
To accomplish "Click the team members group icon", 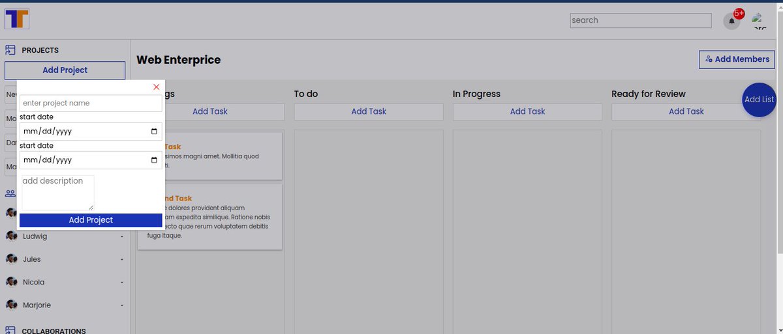I will 10,193.
